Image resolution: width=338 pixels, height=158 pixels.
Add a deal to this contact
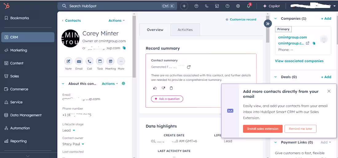click(326, 77)
